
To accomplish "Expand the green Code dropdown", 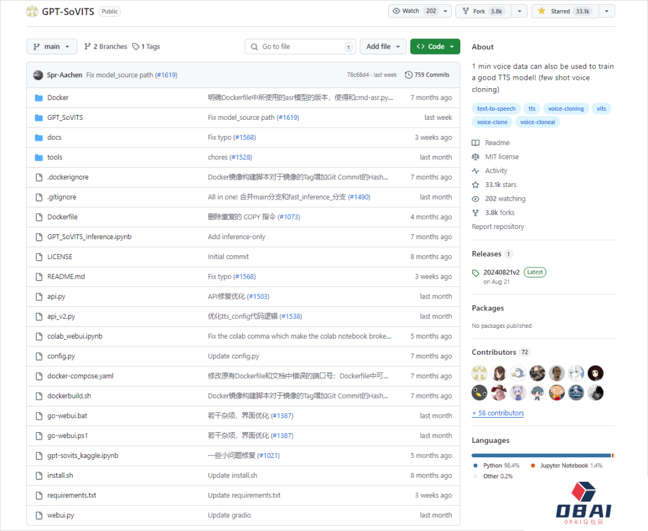I will pyautogui.click(x=435, y=47).
